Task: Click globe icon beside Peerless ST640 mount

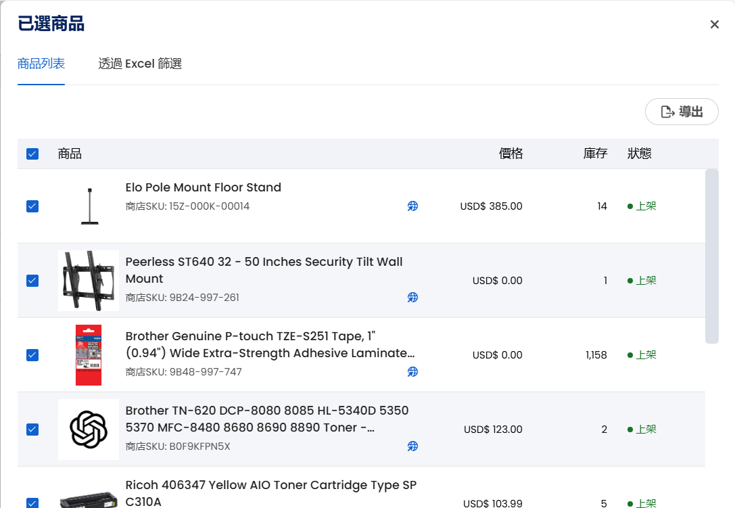Action: coord(412,298)
